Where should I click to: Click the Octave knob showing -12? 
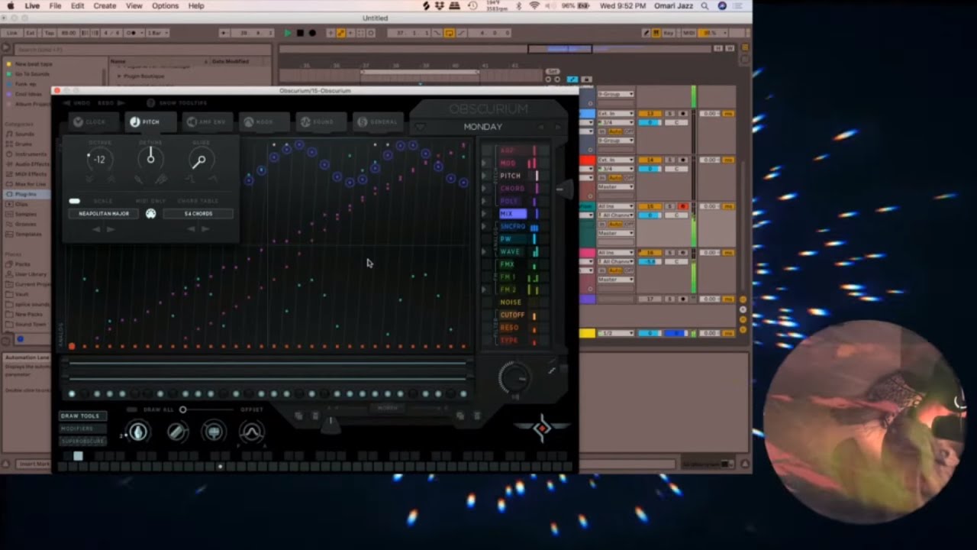[x=100, y=160]
